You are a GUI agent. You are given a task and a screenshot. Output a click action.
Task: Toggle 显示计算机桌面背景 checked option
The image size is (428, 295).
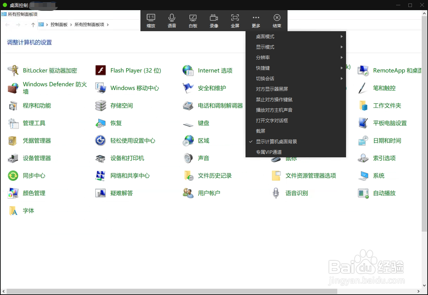(296, 142)
